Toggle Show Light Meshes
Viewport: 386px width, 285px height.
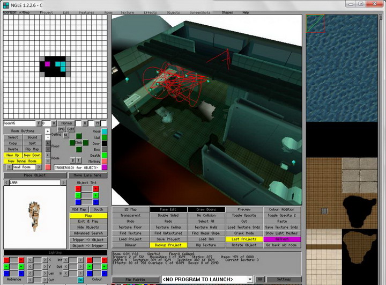pyautogui.click(x=282, y=233)
